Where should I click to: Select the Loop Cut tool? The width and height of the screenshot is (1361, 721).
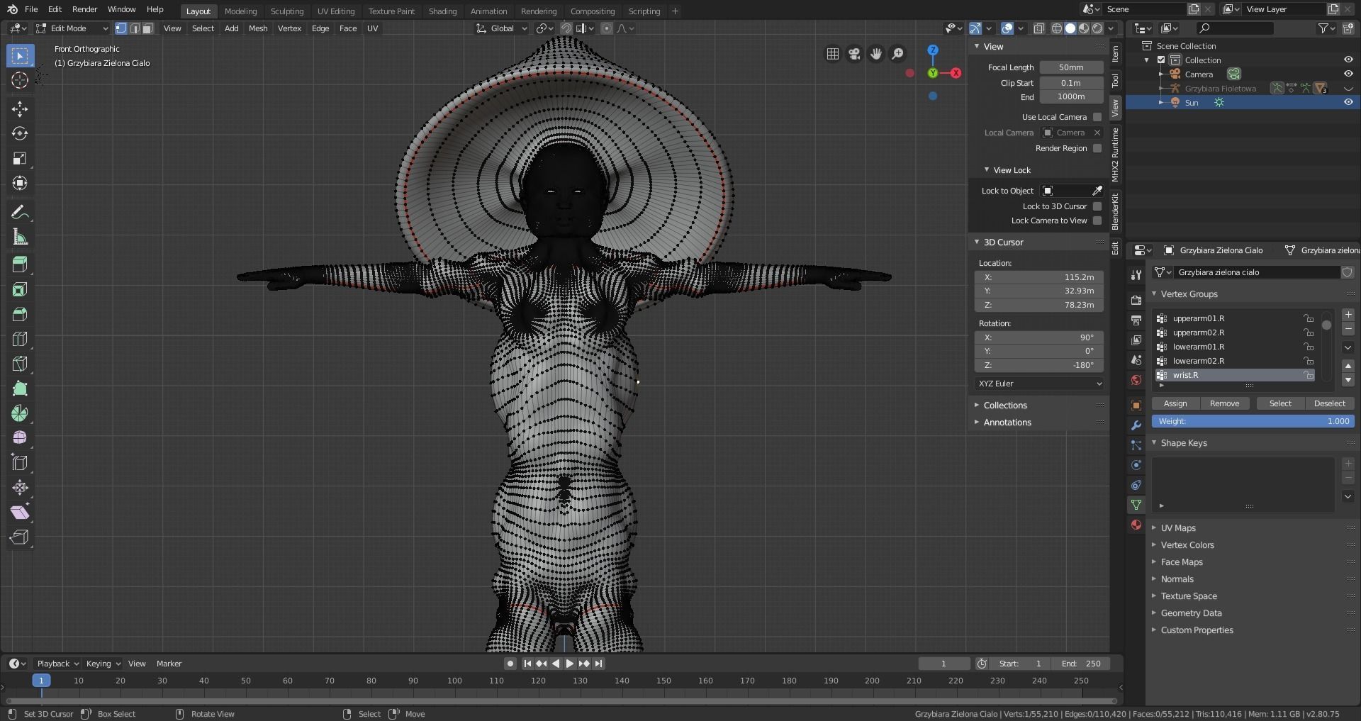pyautogui.click(x=20, y=339)
